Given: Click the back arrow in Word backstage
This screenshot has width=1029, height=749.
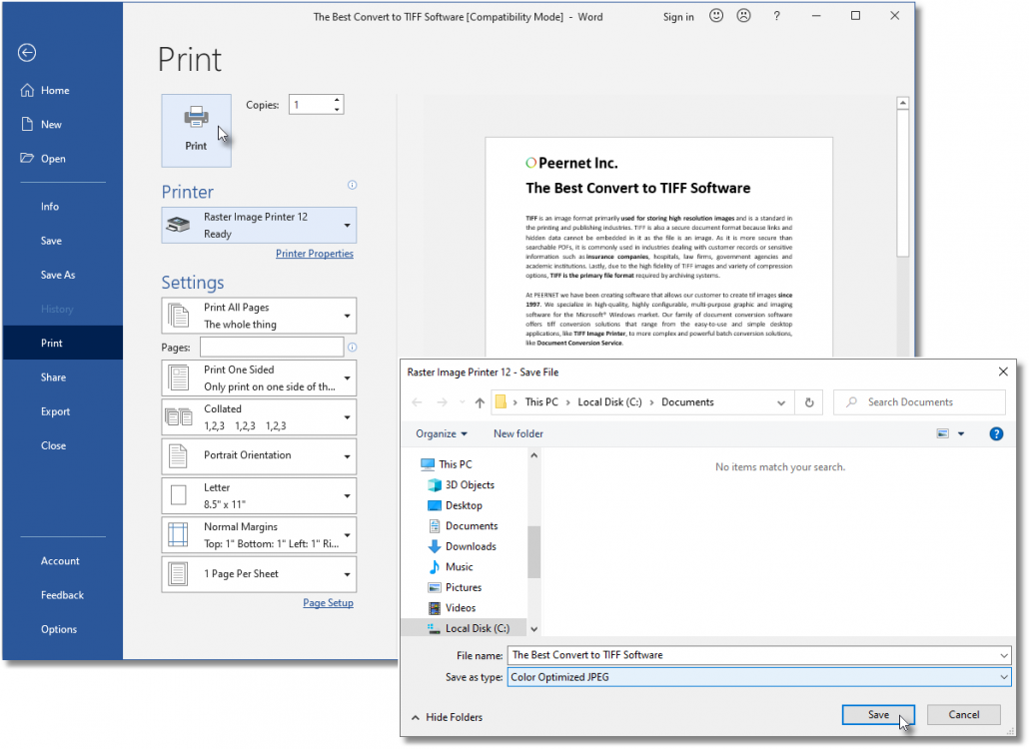Looking at the screenshot, I should click(27, 53).
